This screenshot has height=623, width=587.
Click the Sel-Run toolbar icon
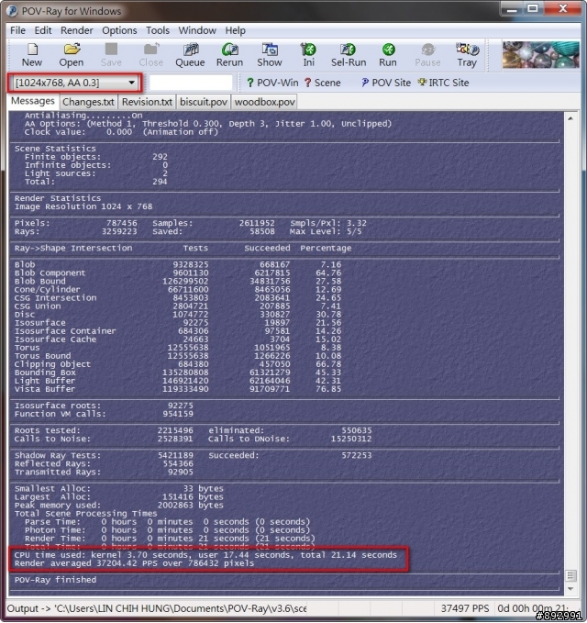point(349,55)
